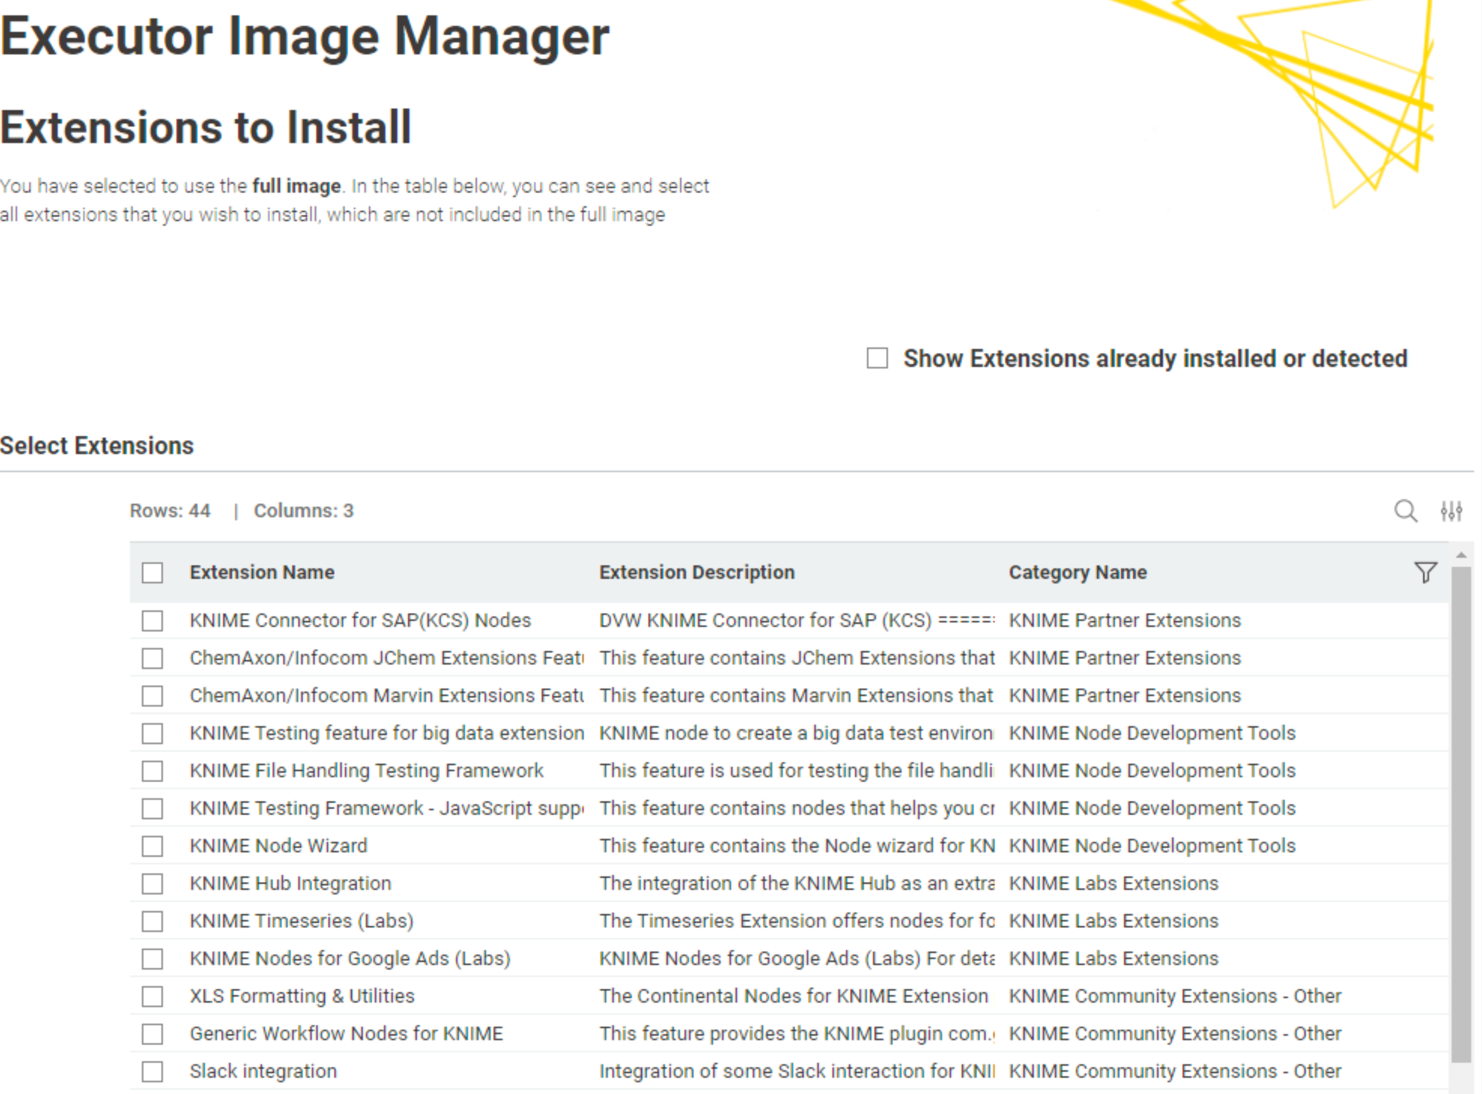Check ChemAxon/Infocom JChem Extensions row checkbox
This screenshot has width=1482, height=1094.
pyautogui.click(x=152, y=658)
